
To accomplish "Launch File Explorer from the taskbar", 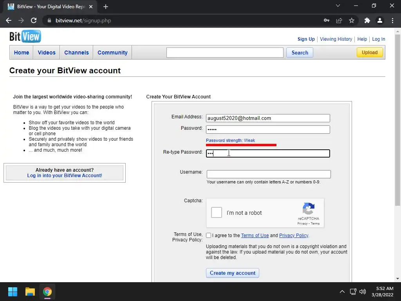I will tap(30, 292).
